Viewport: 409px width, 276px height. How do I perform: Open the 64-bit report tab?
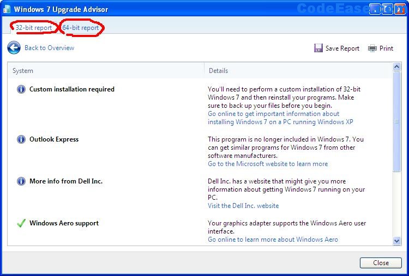tap(81, 28)
